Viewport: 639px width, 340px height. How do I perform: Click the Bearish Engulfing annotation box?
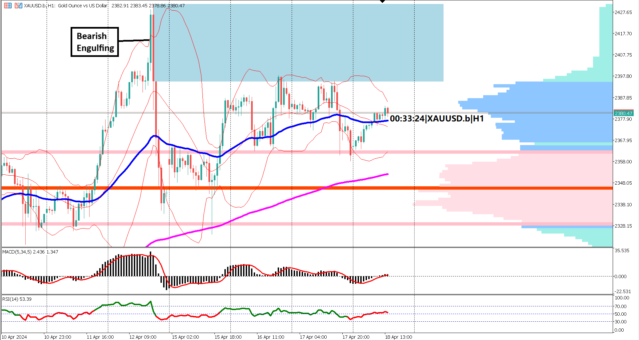click(x=95, y=42)
